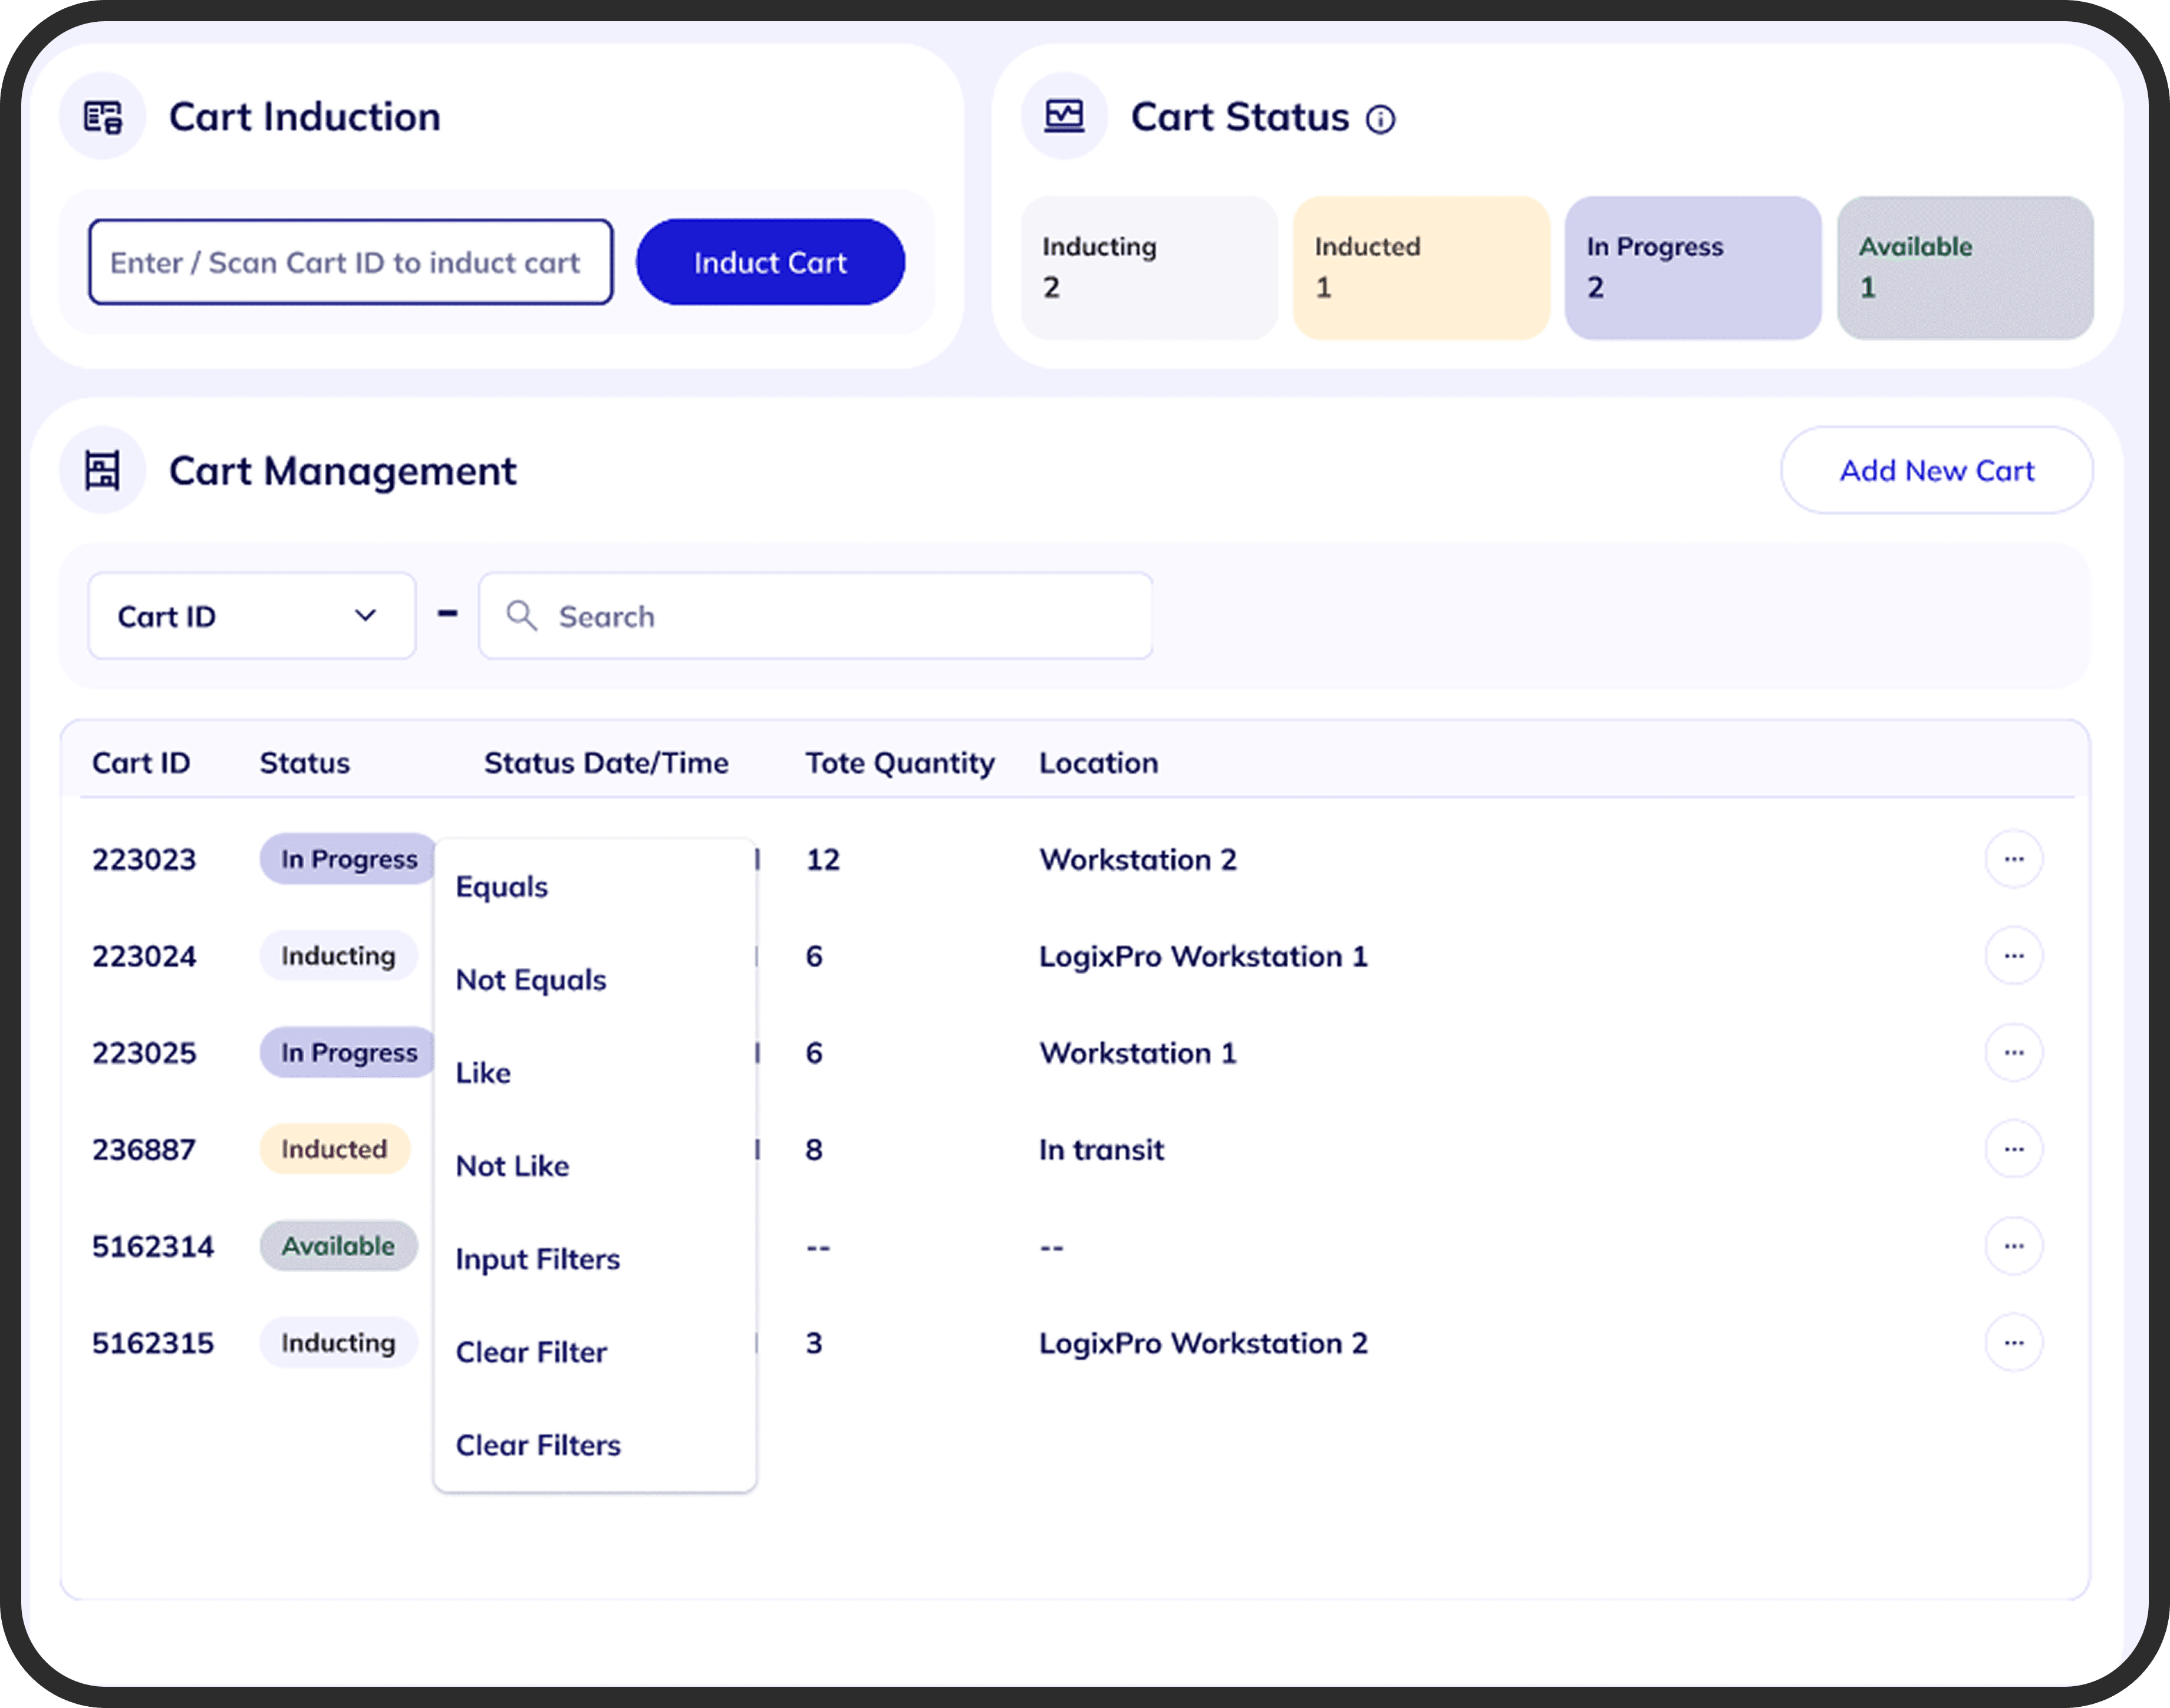Select the yellow Inducted status card
The width and height of the screenshot is (2170, 1708).
pyautogui.click(x=1421, y=268)
